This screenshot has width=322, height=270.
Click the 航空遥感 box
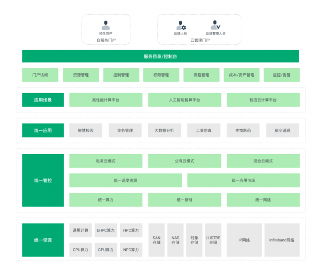282,130
